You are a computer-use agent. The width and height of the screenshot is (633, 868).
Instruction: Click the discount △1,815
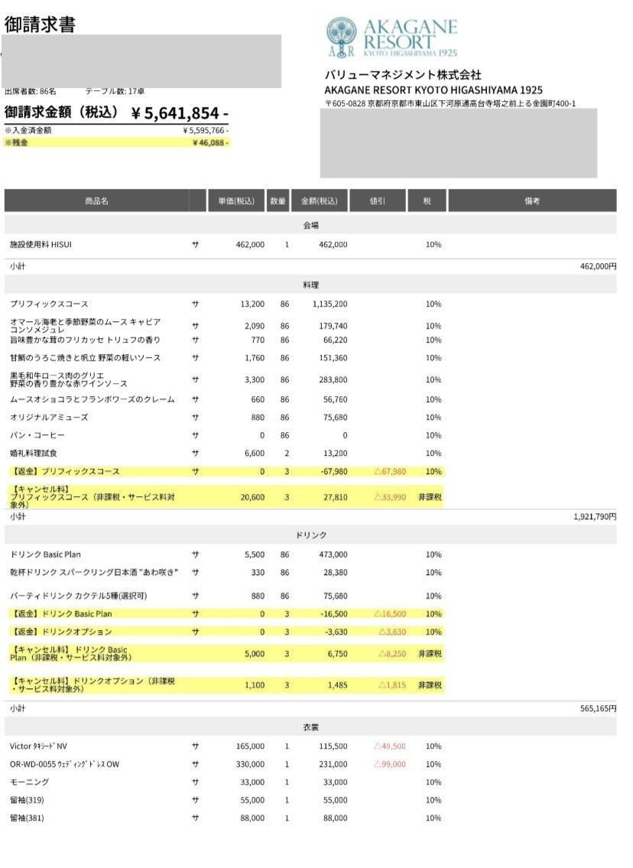[x=391, y=685]
